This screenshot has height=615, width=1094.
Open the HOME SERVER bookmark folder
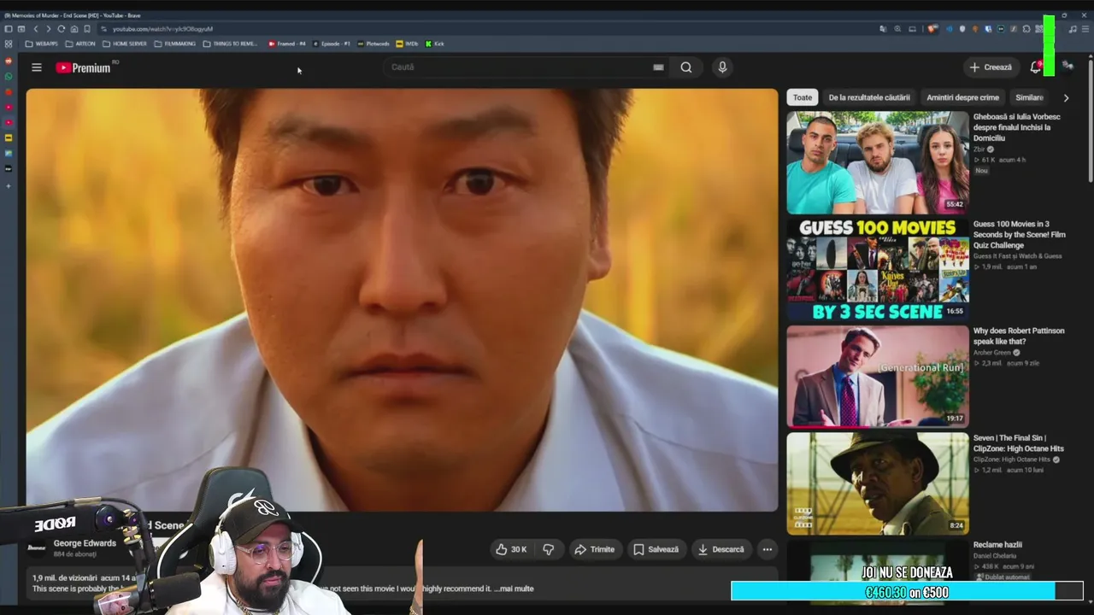[x=125, y=44]
